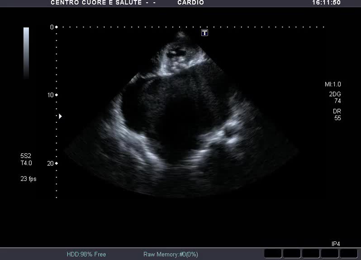Click the grayscale map bar
The height and width of the screenshot is (260, 361).
pos(26,52)
